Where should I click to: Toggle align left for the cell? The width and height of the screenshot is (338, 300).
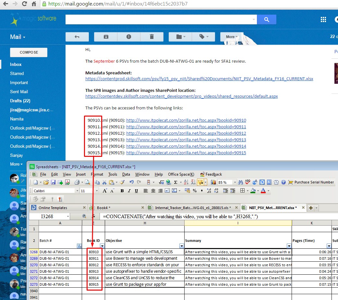coord(146,191)
